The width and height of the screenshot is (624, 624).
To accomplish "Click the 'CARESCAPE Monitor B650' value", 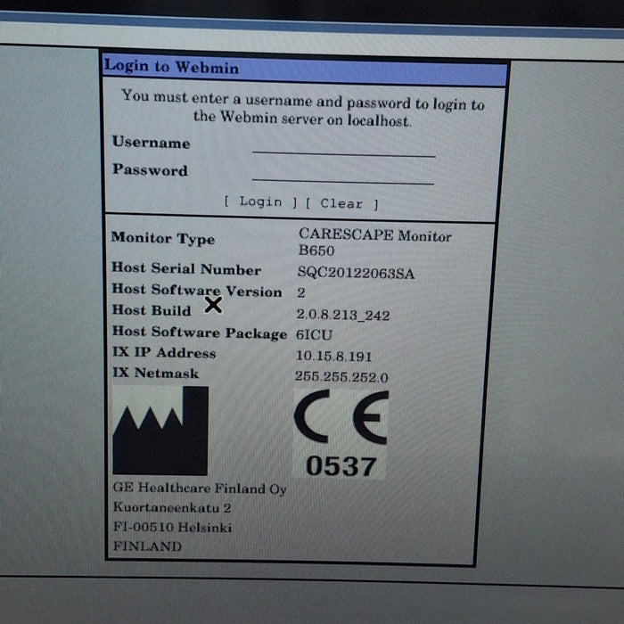I will [x=375, y=242].
